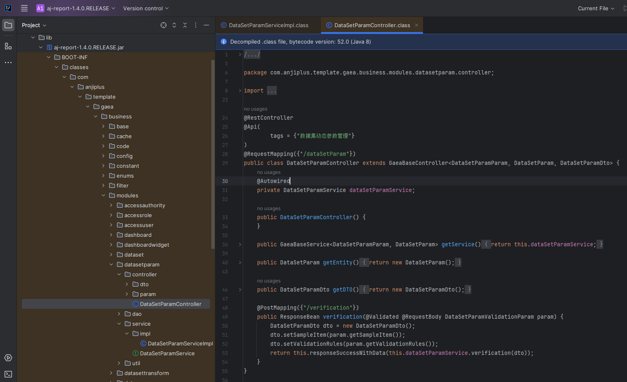The height and width of the screenshot is (382, 627).
Task: Collapse the modules package
Action: point(103,195)
